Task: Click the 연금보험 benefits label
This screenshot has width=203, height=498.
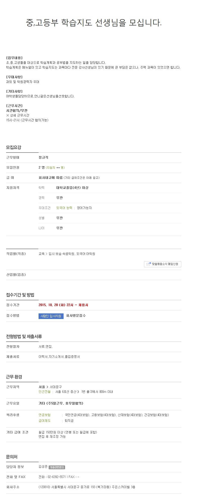Action: point(44,415)
